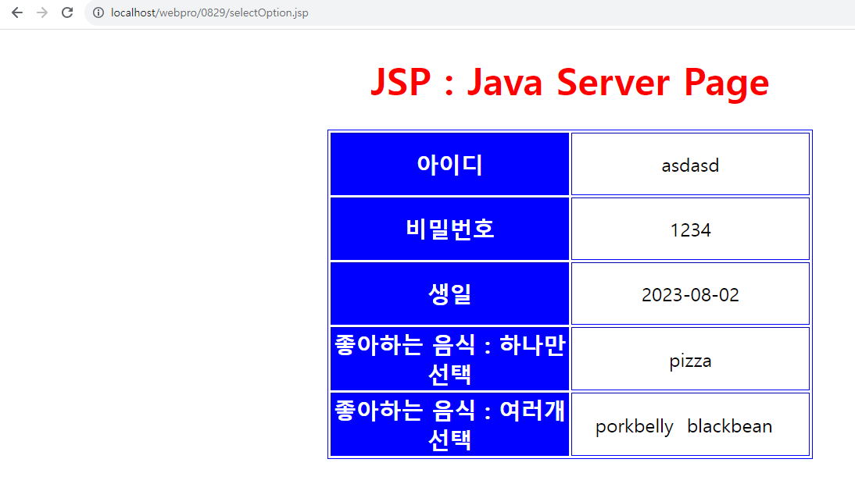This screenshot has width=855, height=491.
Task: View site information icon in address bar
Action: point(98,12)
